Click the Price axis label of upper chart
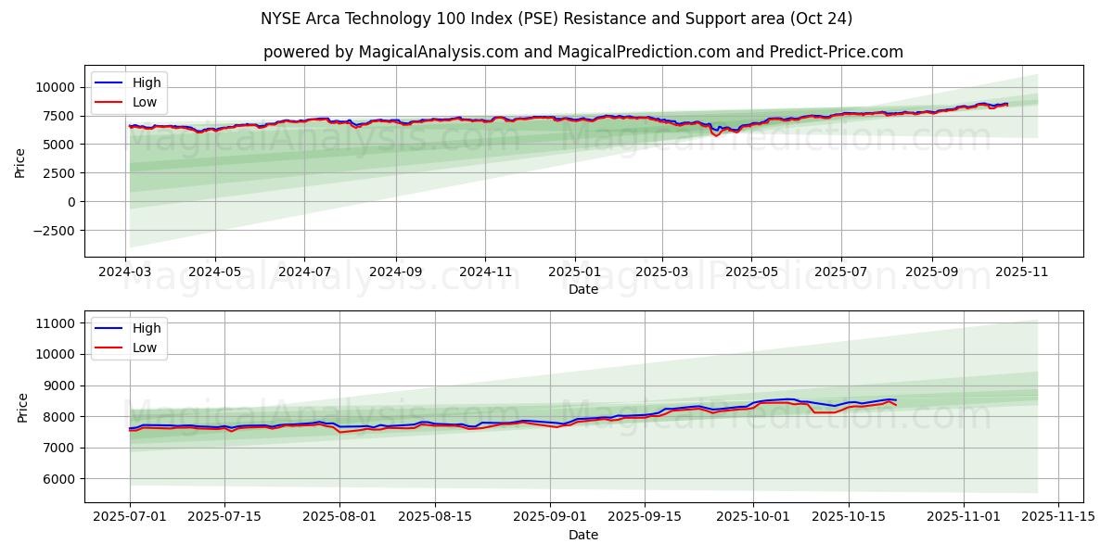The image size is (1113, 556). (x=20, y=161)
